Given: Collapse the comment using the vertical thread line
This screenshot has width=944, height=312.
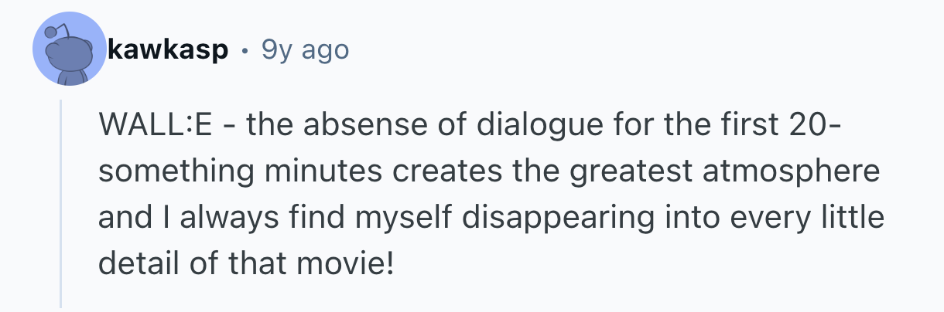Looking at the screenshot, I should pyautogui.click(x=61, y=203).
